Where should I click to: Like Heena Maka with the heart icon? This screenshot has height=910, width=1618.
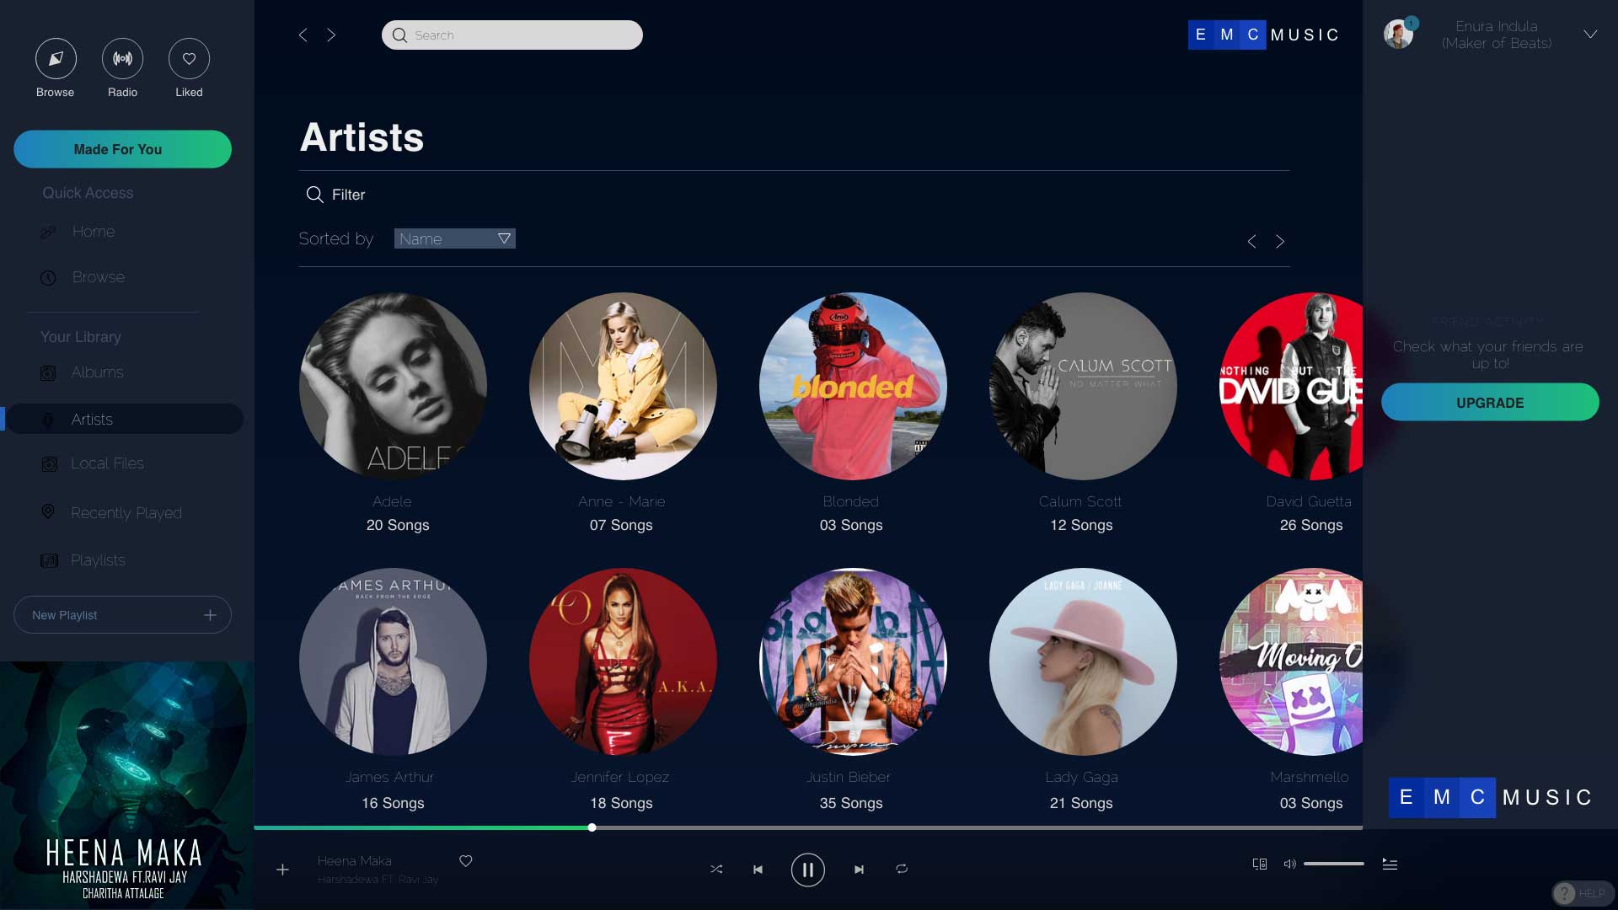click(x=466, y=860)
